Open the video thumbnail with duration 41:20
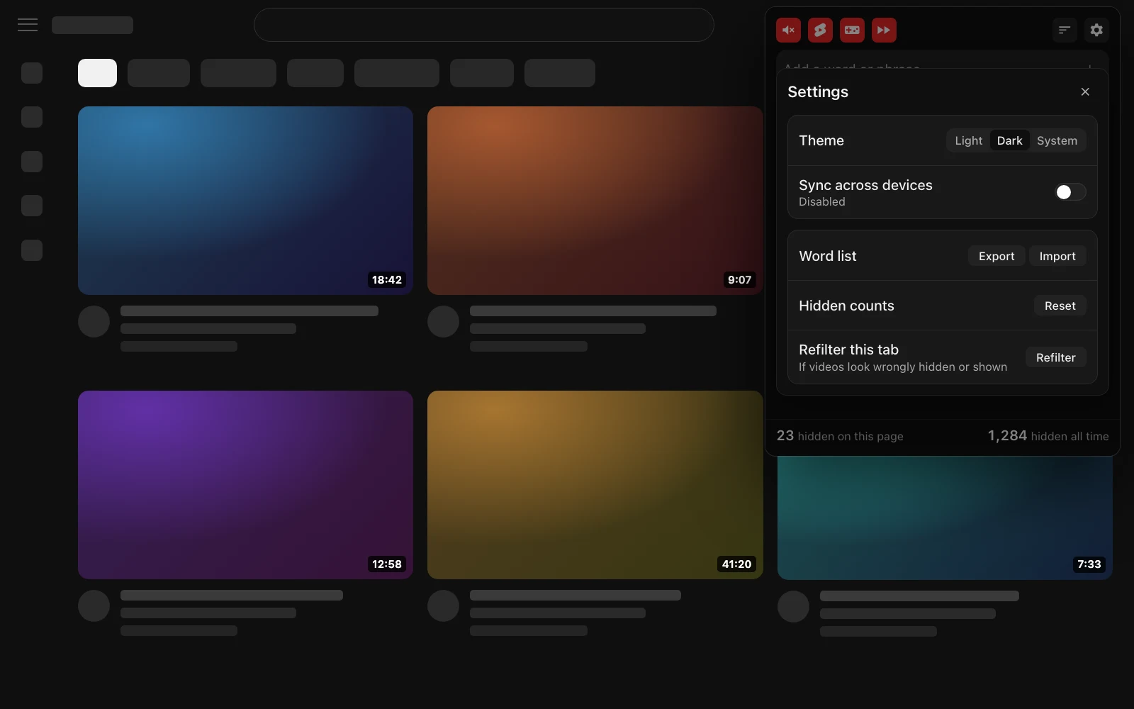Viewport: 1134px width, 709px height. coord(595,485)
